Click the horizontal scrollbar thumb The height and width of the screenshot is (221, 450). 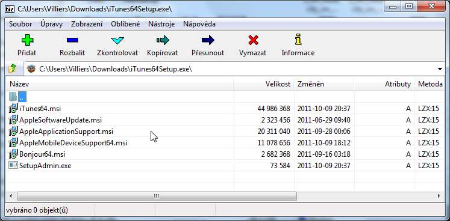coord(157,196)
